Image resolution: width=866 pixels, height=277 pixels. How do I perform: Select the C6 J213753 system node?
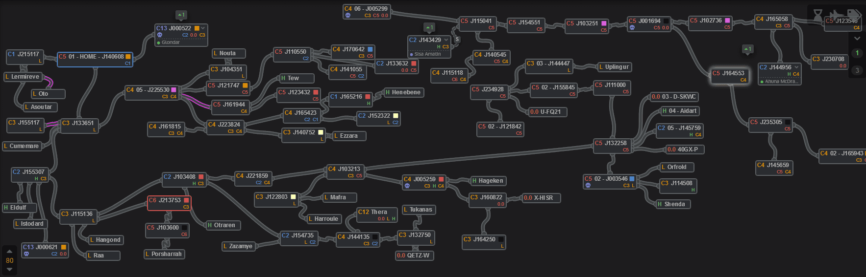169,203
